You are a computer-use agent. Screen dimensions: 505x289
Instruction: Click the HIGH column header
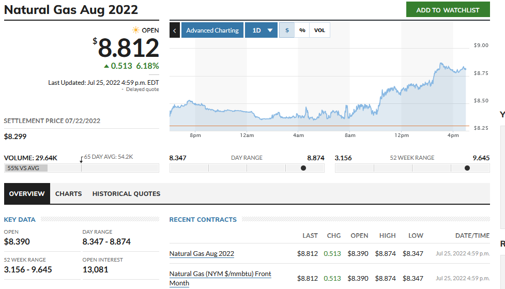(x=387, y=236)
